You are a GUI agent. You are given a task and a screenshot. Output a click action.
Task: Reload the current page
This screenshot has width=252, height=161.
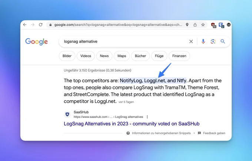tap(41, 25)
